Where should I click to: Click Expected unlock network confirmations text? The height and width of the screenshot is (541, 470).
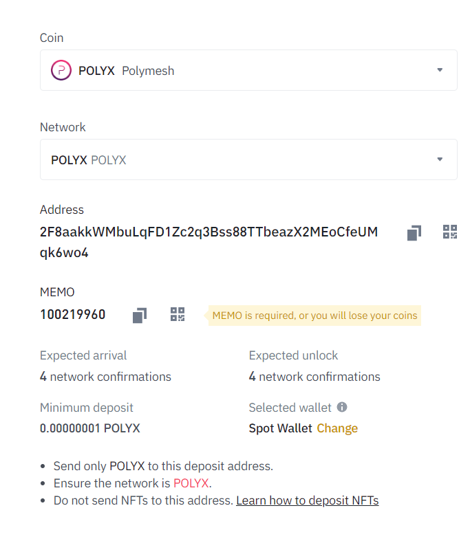tap(314, 377)
